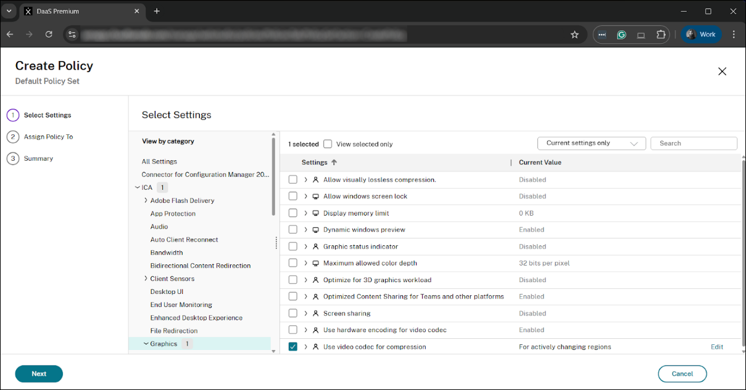The height and width of the screenshot is (390, 746).
Task: Click inside the Search field
Action: (694, 143)
